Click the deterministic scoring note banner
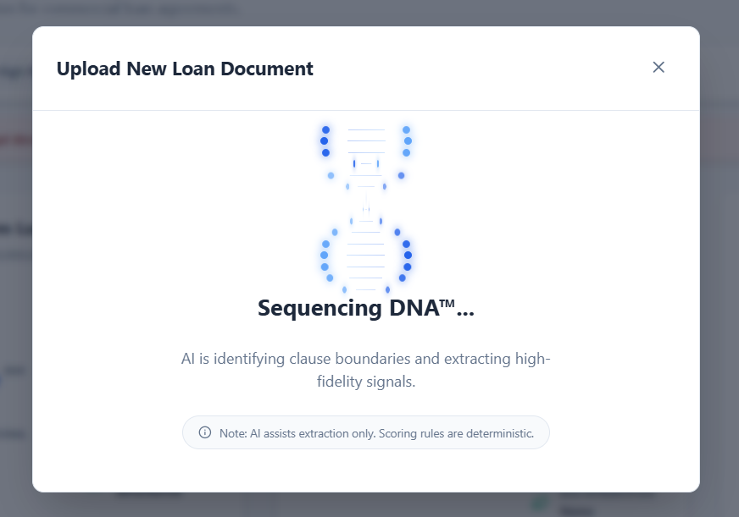Screen dimensions: 739x517 pos(365,432)
